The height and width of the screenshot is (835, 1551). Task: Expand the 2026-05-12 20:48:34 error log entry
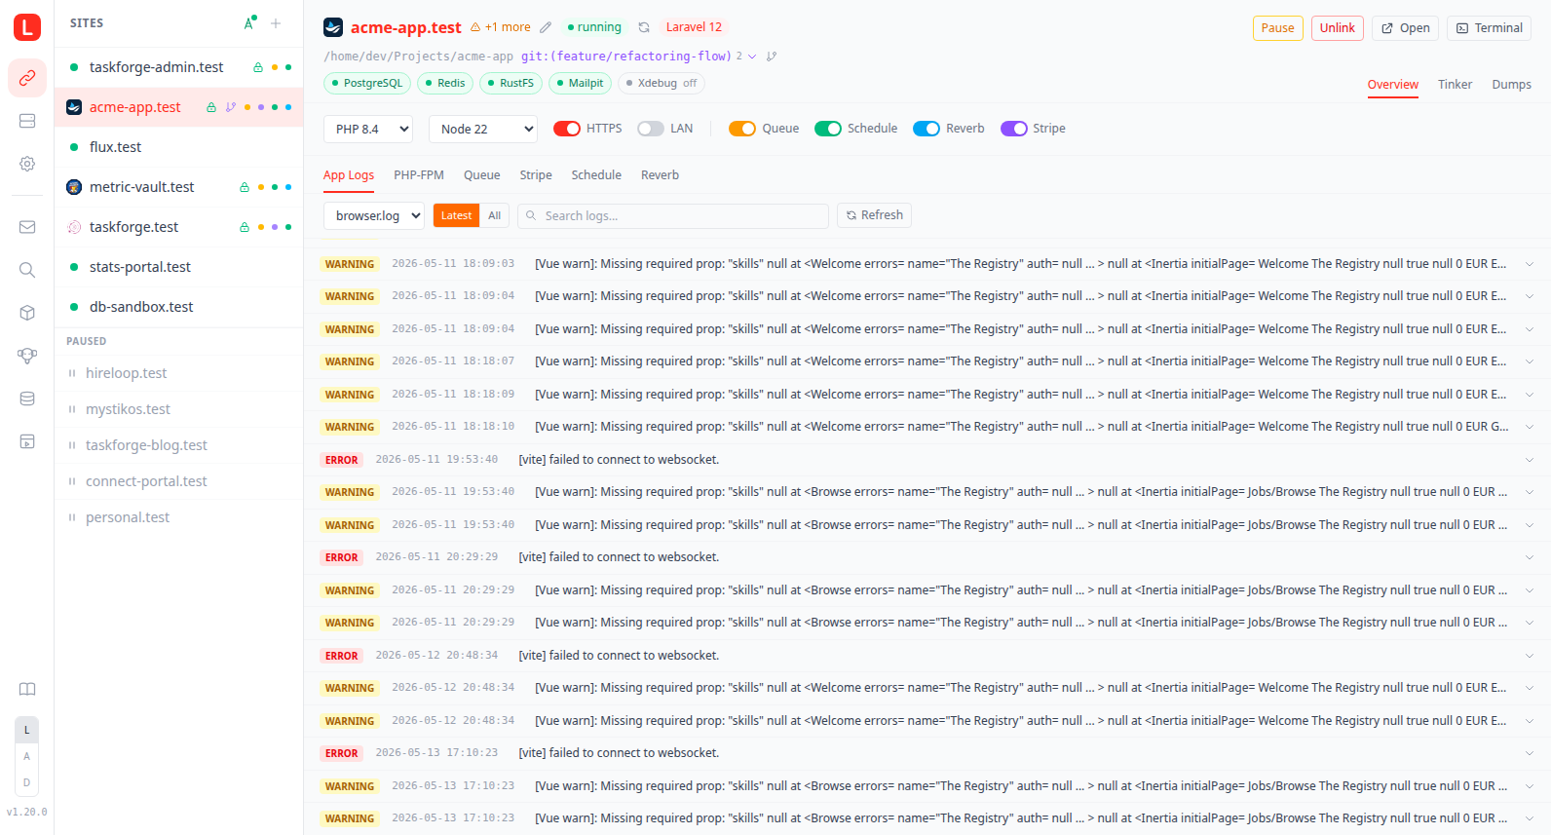tap(1530, 656)
